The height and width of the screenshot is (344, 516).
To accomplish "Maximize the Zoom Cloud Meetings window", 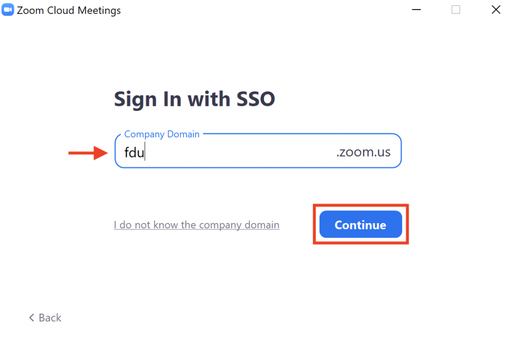I will coord(456,10).
